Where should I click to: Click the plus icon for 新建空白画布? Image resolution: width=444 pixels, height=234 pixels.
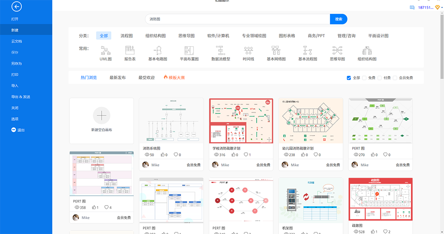tap(102, 115)
